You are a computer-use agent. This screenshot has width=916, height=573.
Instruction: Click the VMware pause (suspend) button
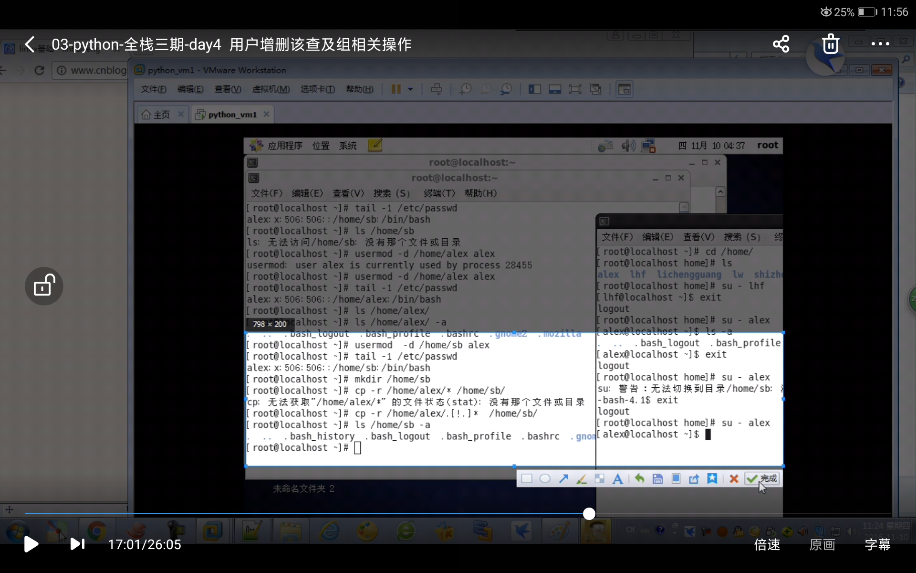[x=396, y=89]
